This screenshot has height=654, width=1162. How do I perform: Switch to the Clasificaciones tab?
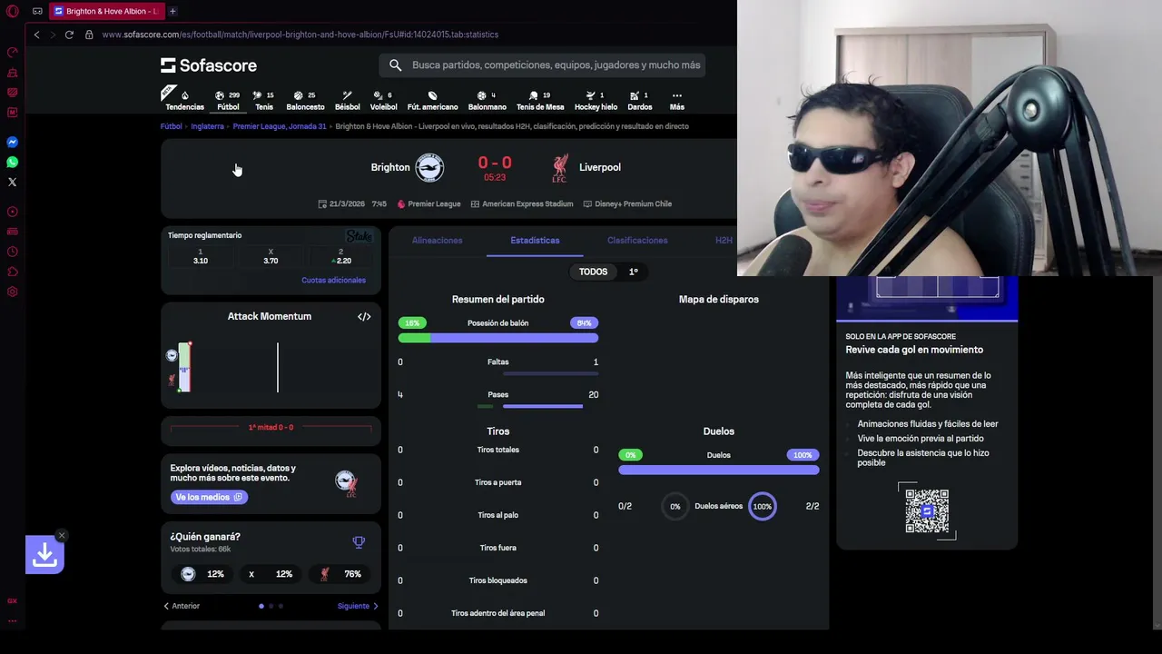tap(637, 241)
